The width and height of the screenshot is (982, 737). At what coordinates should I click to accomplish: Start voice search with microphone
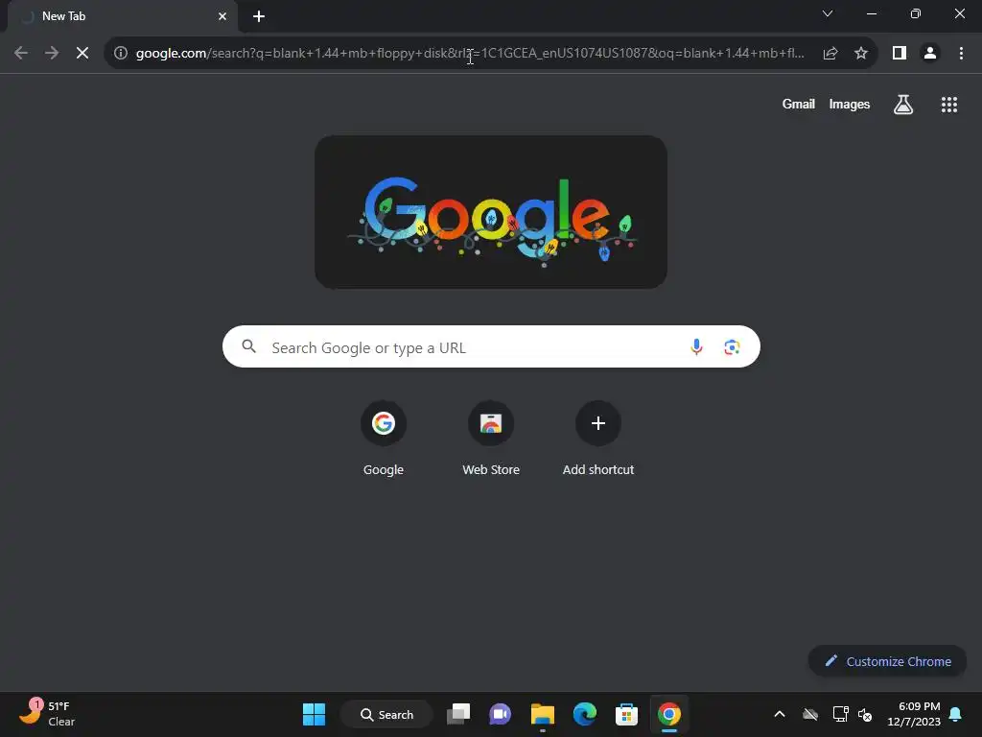point(696,346)
